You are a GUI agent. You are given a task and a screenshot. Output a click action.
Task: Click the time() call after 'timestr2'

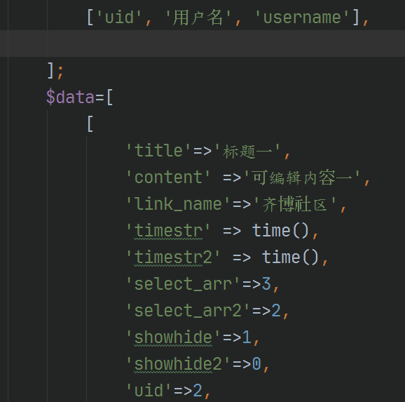(x=290, y=257)
